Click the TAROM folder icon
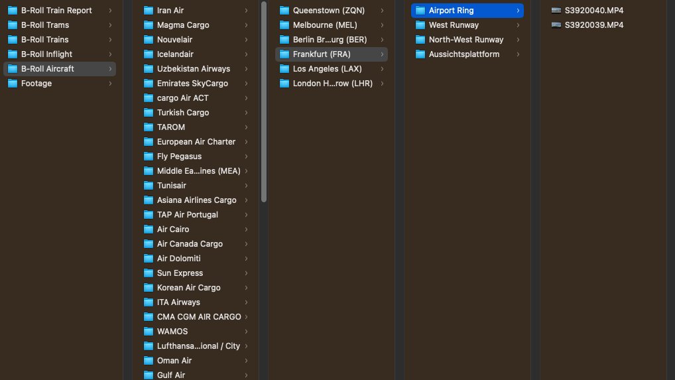 tap(149, 127)
